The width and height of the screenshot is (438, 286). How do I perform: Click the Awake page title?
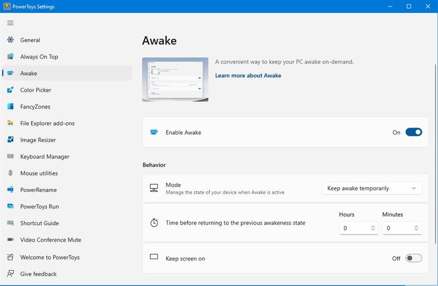point(159,40)
